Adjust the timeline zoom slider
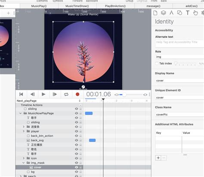204x177 pixels. 124,95
